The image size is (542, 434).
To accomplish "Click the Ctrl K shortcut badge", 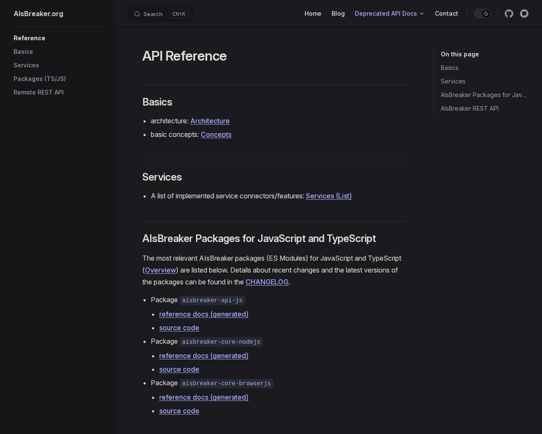I will [x=179, y=14].
